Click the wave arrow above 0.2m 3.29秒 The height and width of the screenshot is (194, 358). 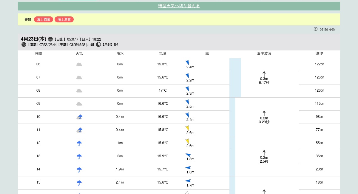tap(264, 113)
